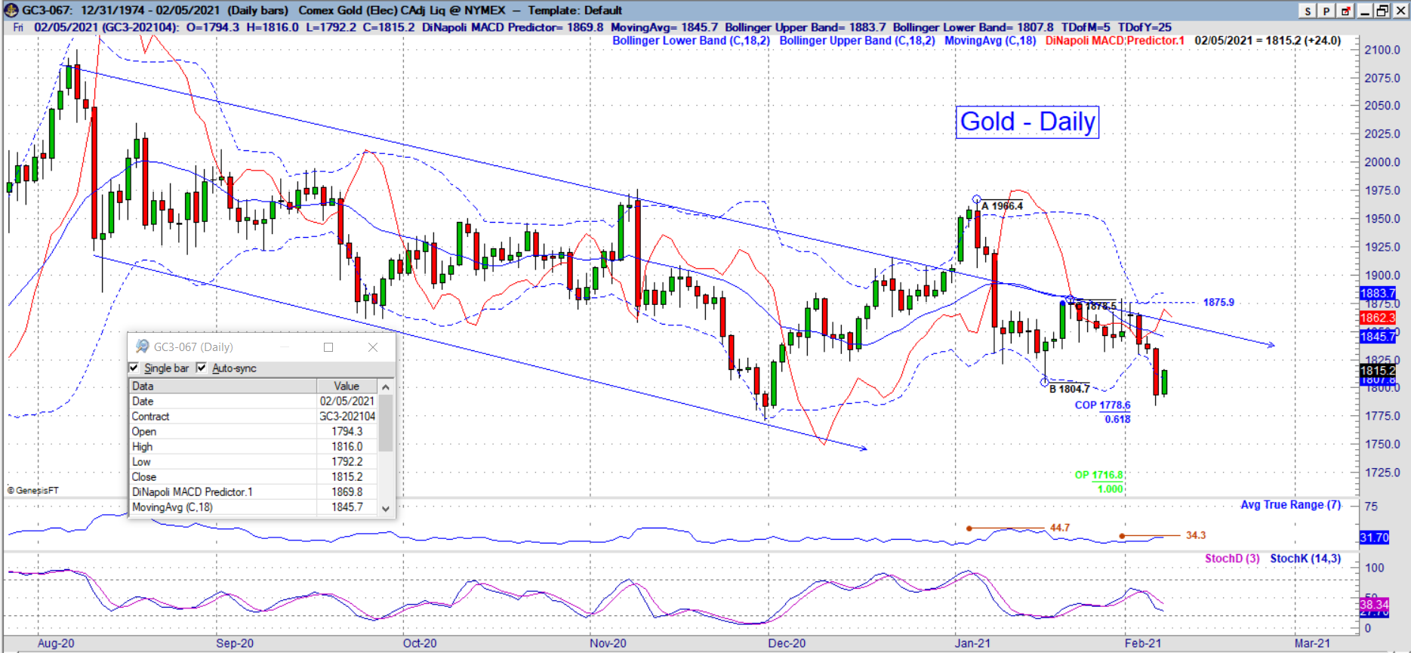The width and height of the screenshot is (1411, 653).
Task: Click the 38.34 stochastic value tag
Action: [1374, 605]
